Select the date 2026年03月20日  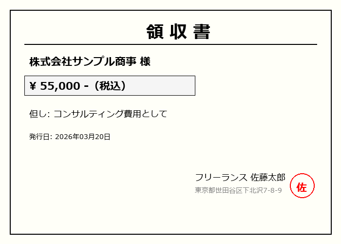pos(83,137)
